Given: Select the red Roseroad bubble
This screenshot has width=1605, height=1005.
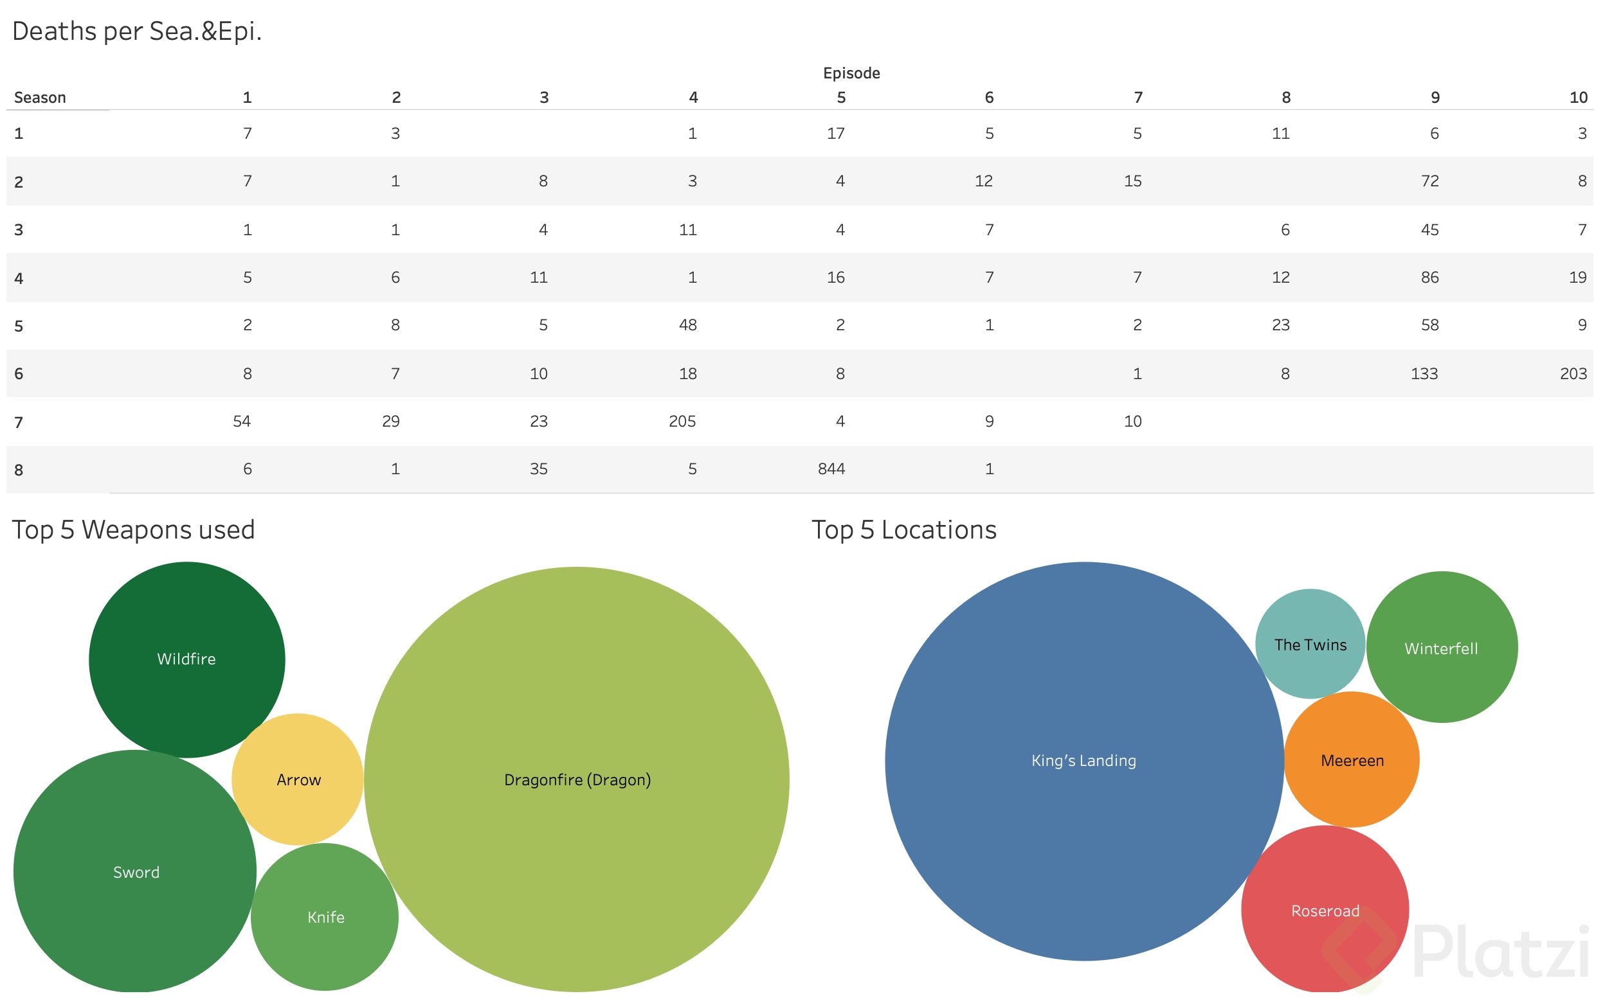Looking at the screenshot, I should 1324,910.
